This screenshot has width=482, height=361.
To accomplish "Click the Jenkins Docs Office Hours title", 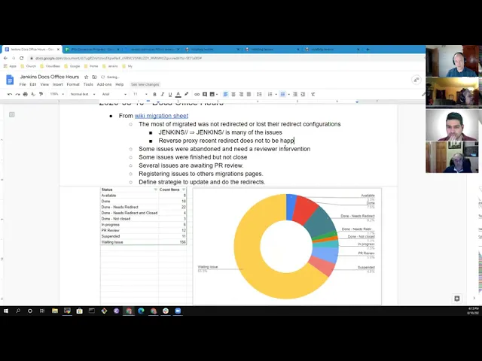I will (x=50, y=77).
